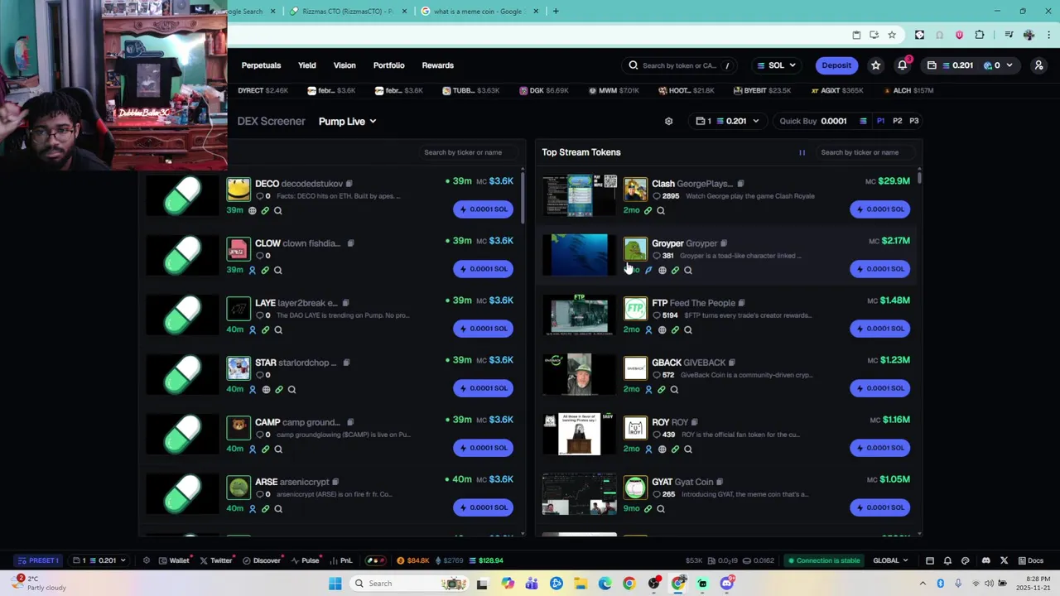The image size is (1060, 596).
Task: Focus Top Stream Tokens ticker search
Action: [865, 152]
